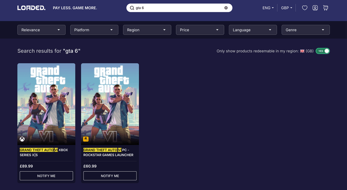The image size is (347, 190).
Task: Click the PAY LESS. GAME MORE. tagline
Action: (75, 8)
